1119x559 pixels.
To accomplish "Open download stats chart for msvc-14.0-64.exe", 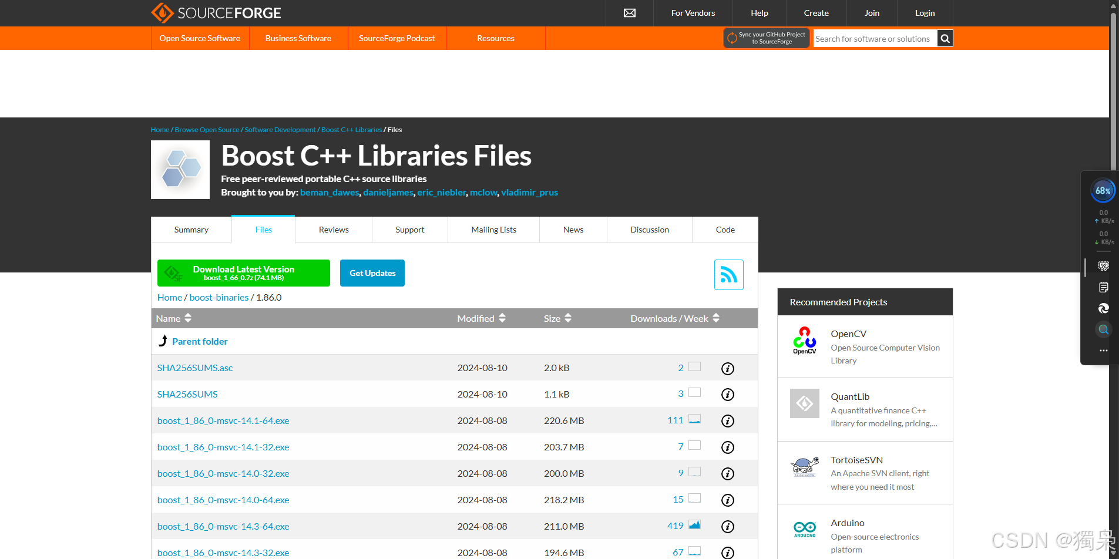I will point(694,499).
